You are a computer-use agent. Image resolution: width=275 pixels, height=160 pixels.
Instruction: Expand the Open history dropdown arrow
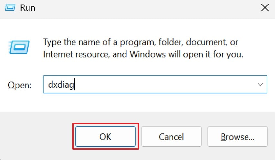[260, 84]
